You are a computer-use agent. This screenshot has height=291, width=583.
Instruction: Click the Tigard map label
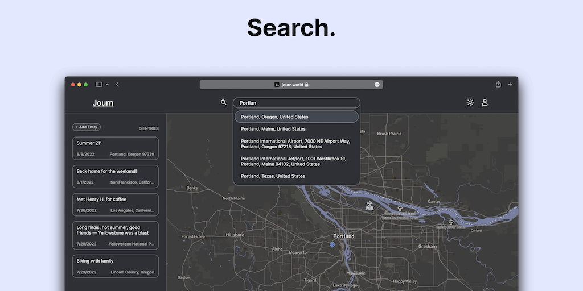[x=310, y=280]
